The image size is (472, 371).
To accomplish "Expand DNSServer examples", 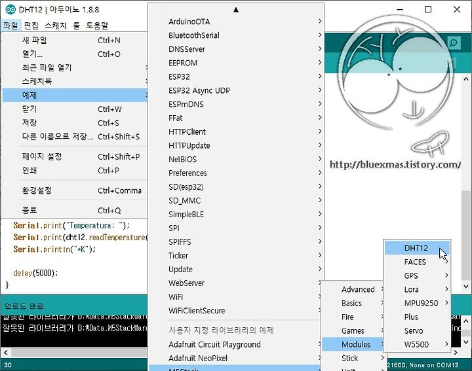I will point(236,49).
